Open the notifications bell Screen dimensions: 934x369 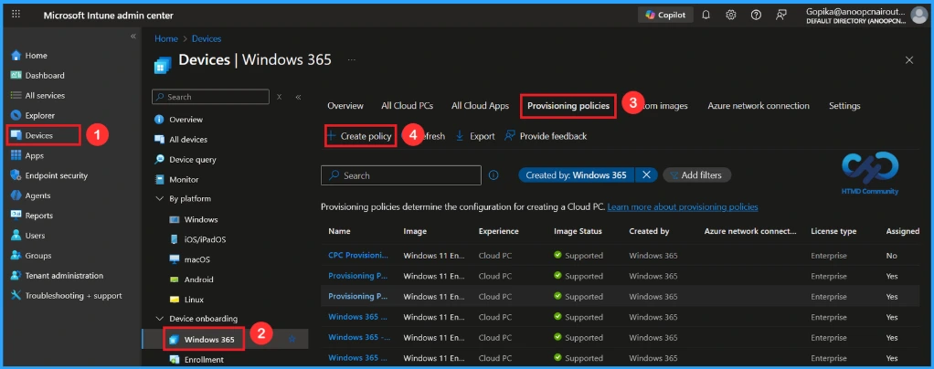click(x=706, y=15)
